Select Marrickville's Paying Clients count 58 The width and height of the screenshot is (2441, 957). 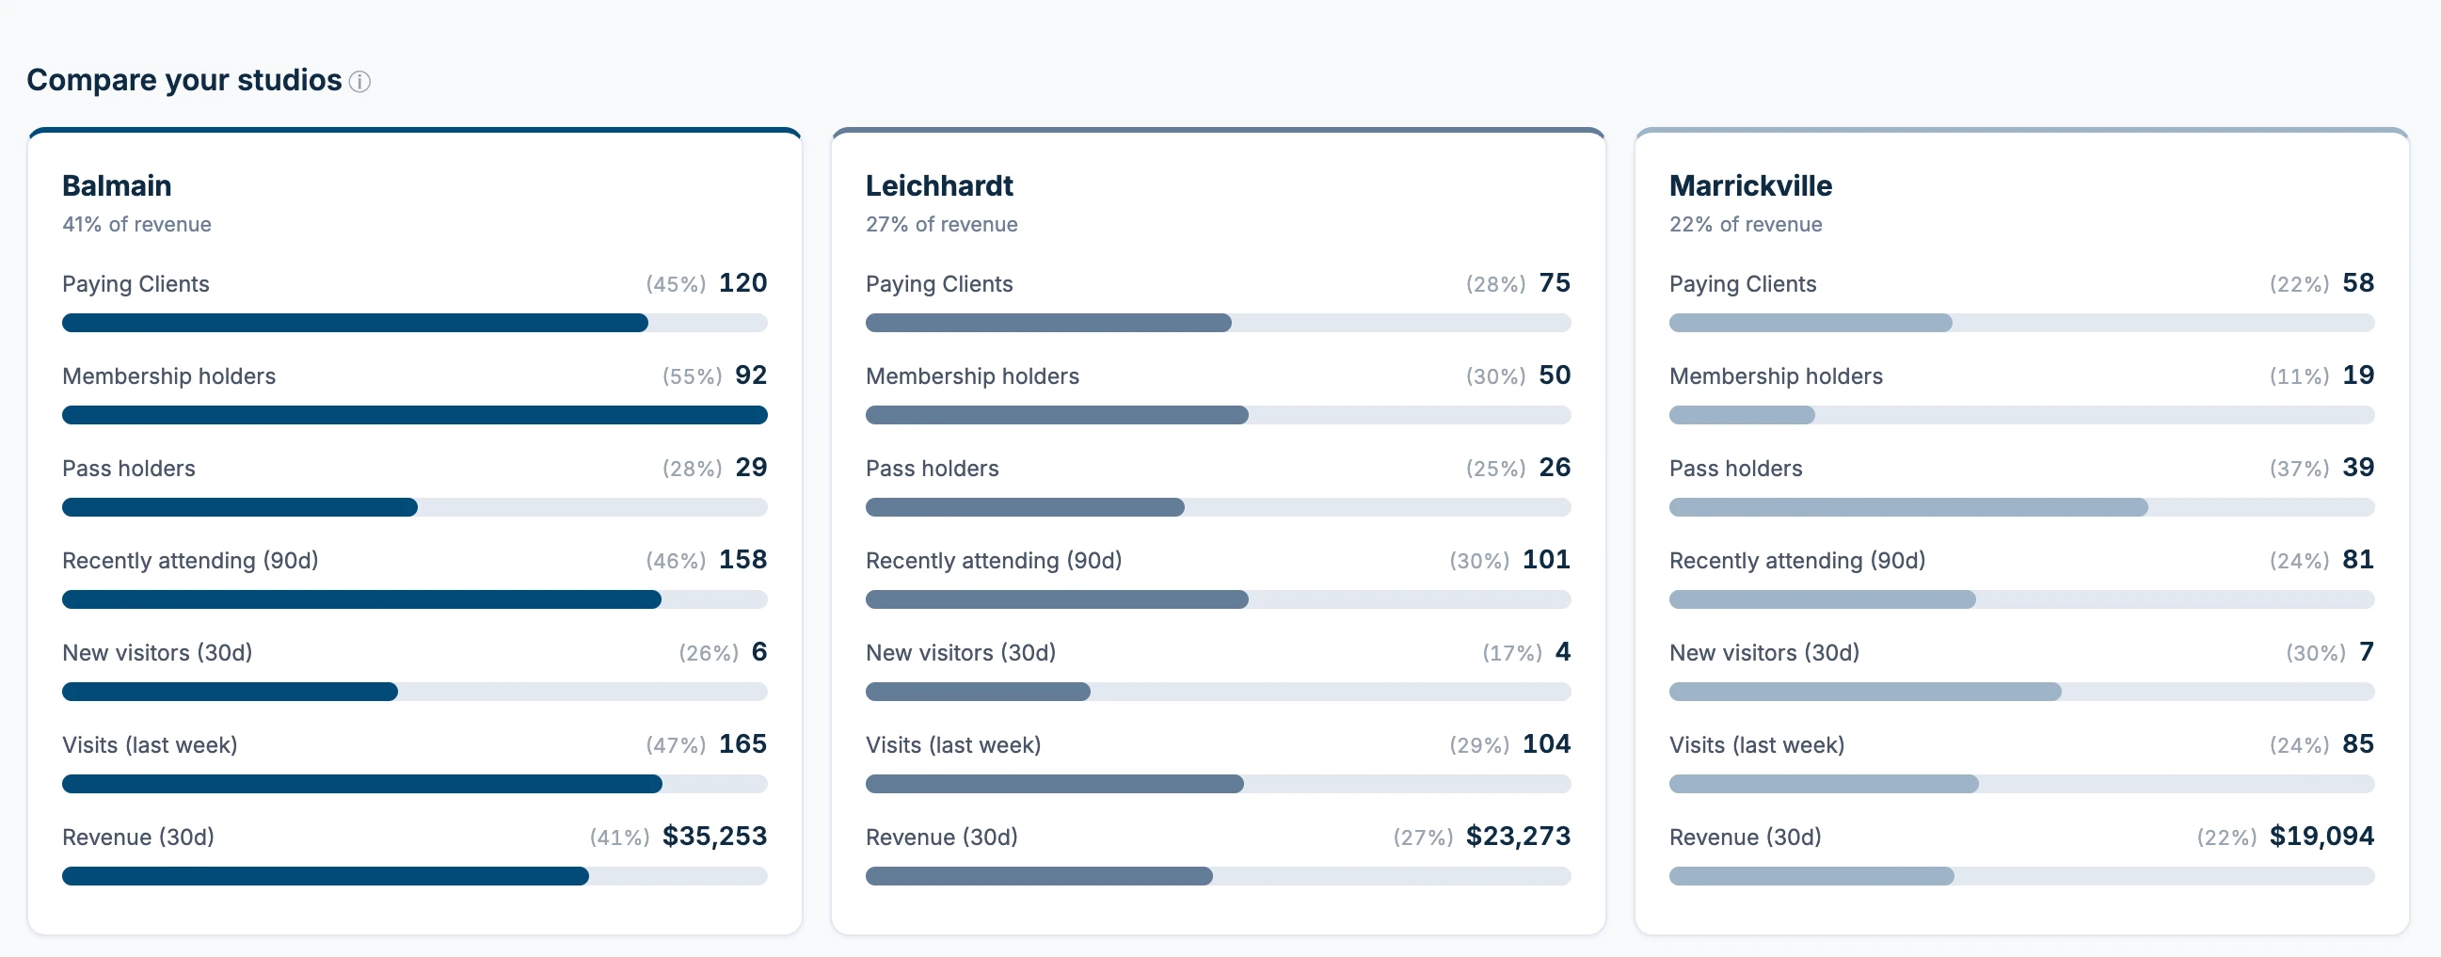2358,282
